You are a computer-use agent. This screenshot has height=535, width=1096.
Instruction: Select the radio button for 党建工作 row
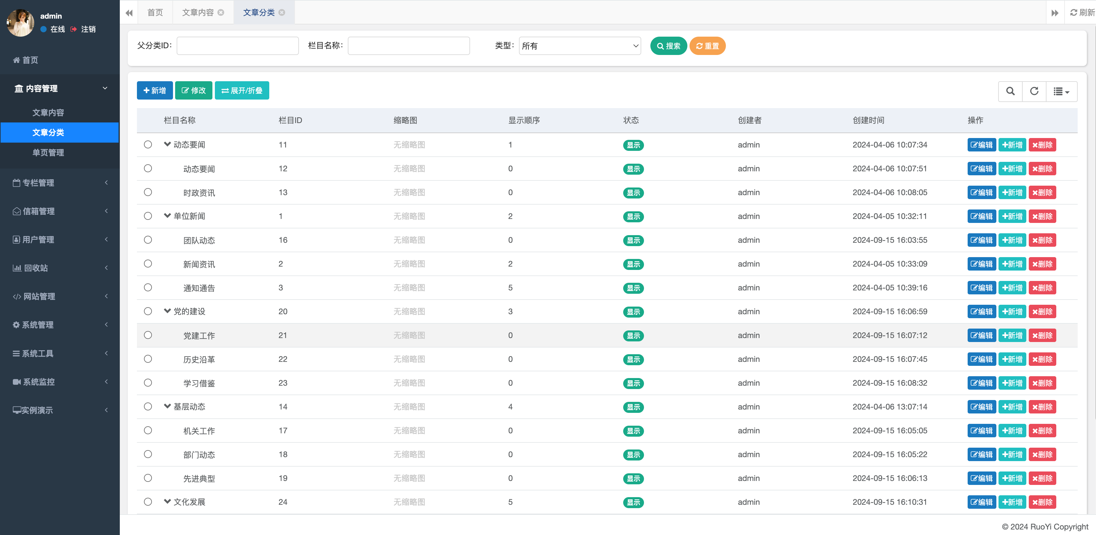tap(148, 335)
